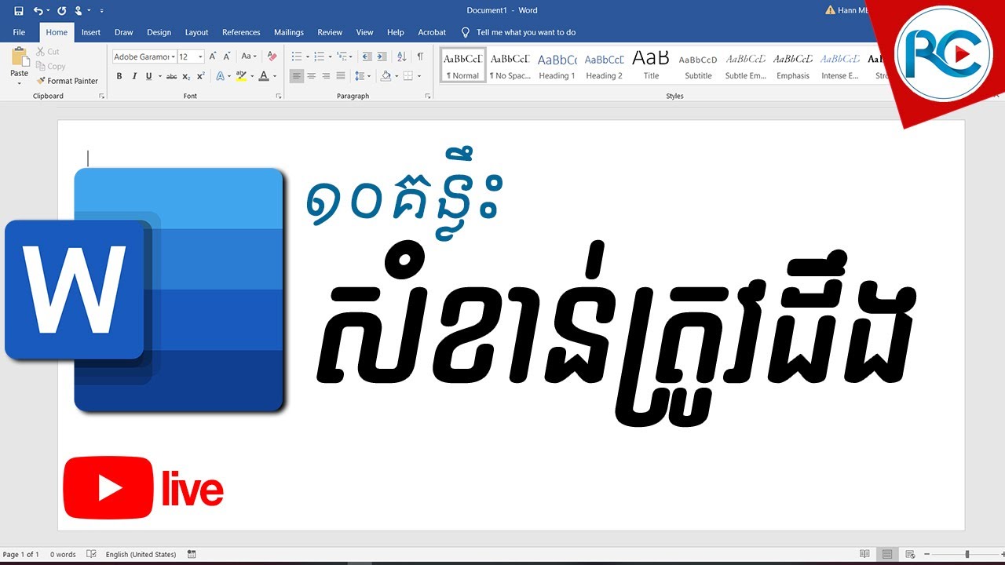Click the Increase Indent icon
The image size is (1005, 565).
(382, 56)
